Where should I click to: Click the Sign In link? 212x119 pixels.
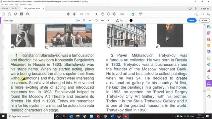(x=205, y=9)
